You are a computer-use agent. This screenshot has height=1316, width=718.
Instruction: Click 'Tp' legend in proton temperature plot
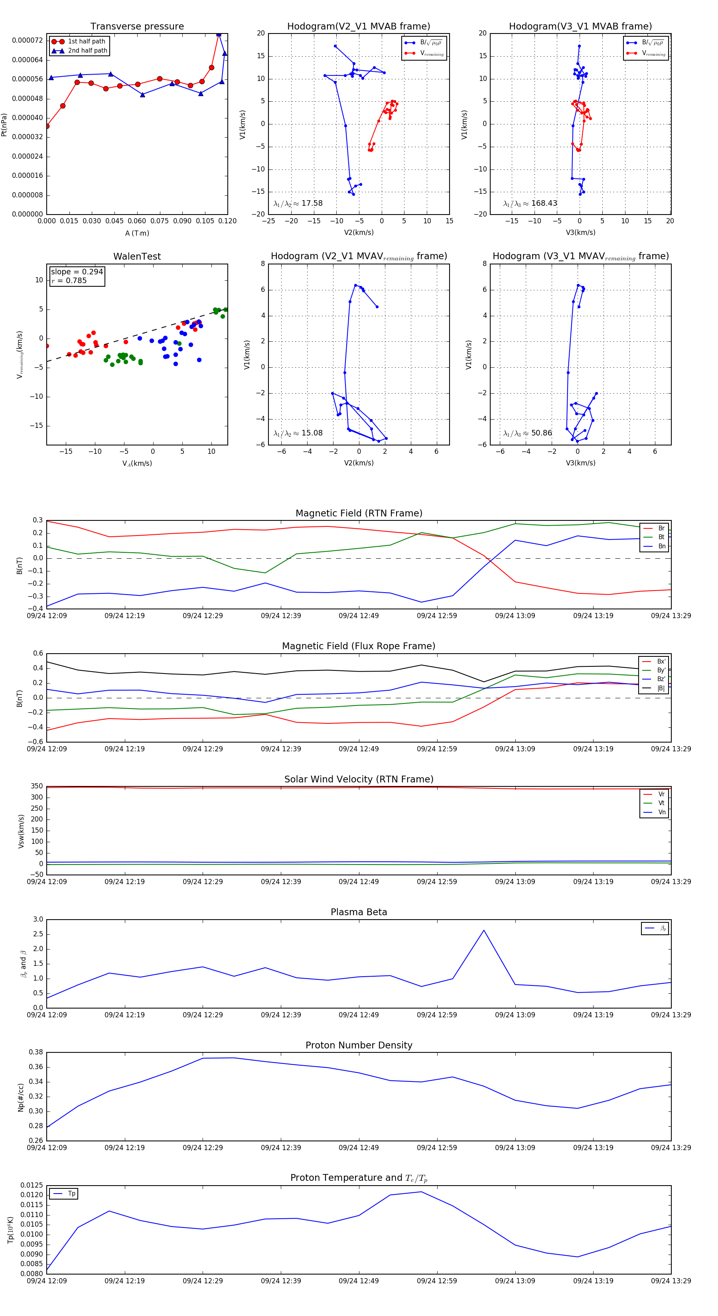click(64, 1194)
